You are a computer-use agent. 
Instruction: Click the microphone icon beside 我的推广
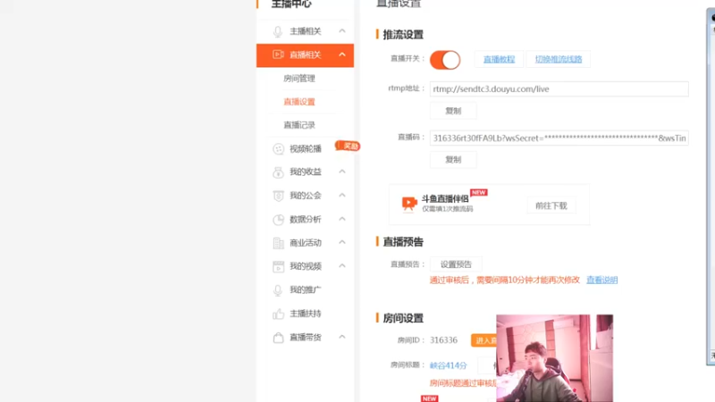pyautogui.click(x=278, y=289)
